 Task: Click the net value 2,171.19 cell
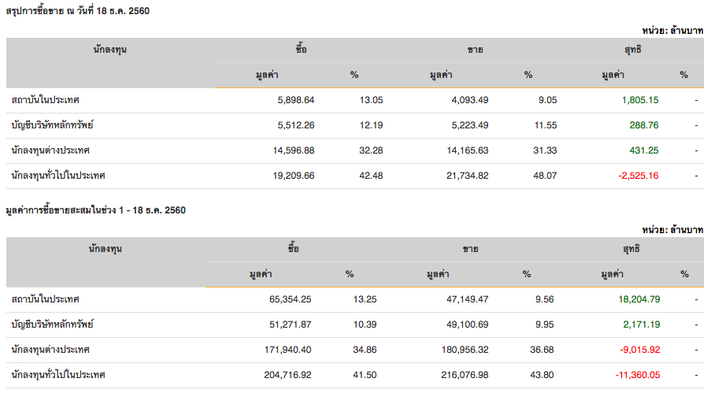[x=639, y=325]
